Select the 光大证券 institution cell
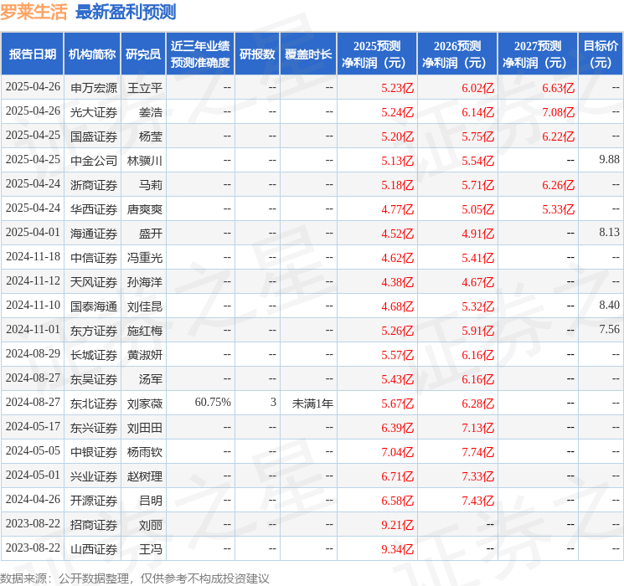 click(94, 112)
